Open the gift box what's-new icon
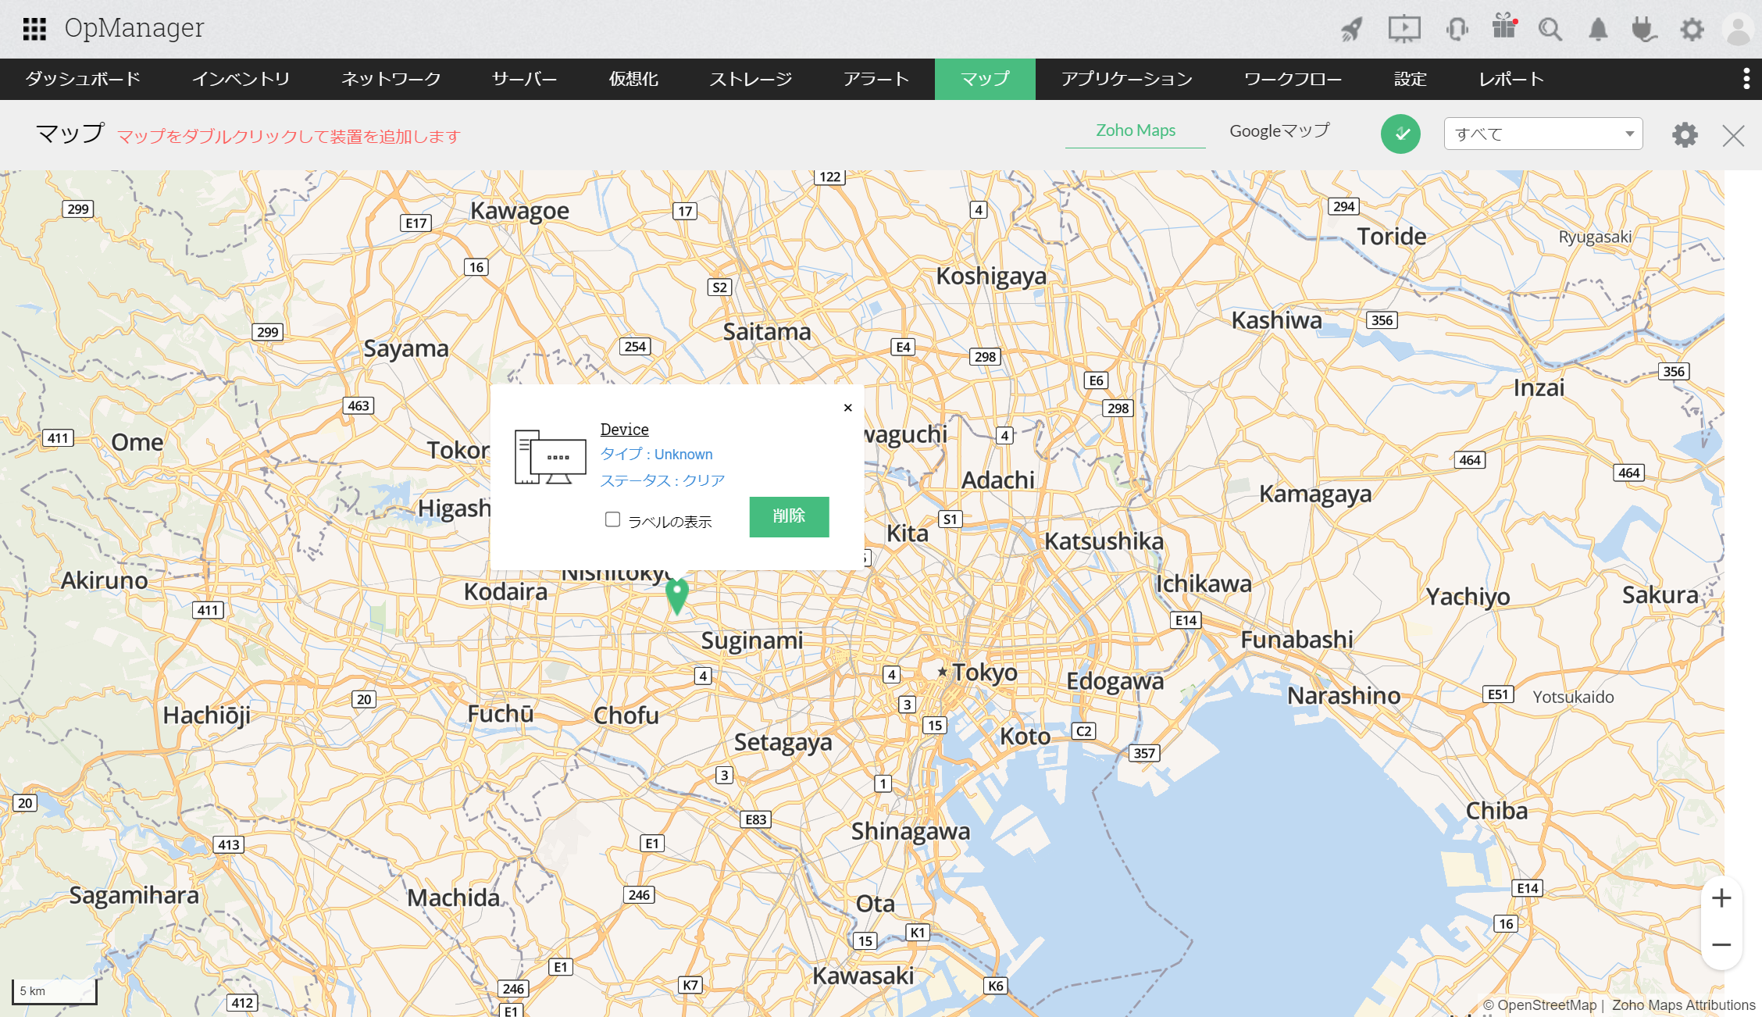1762x1017 pixels. (x=1503, y=28)
